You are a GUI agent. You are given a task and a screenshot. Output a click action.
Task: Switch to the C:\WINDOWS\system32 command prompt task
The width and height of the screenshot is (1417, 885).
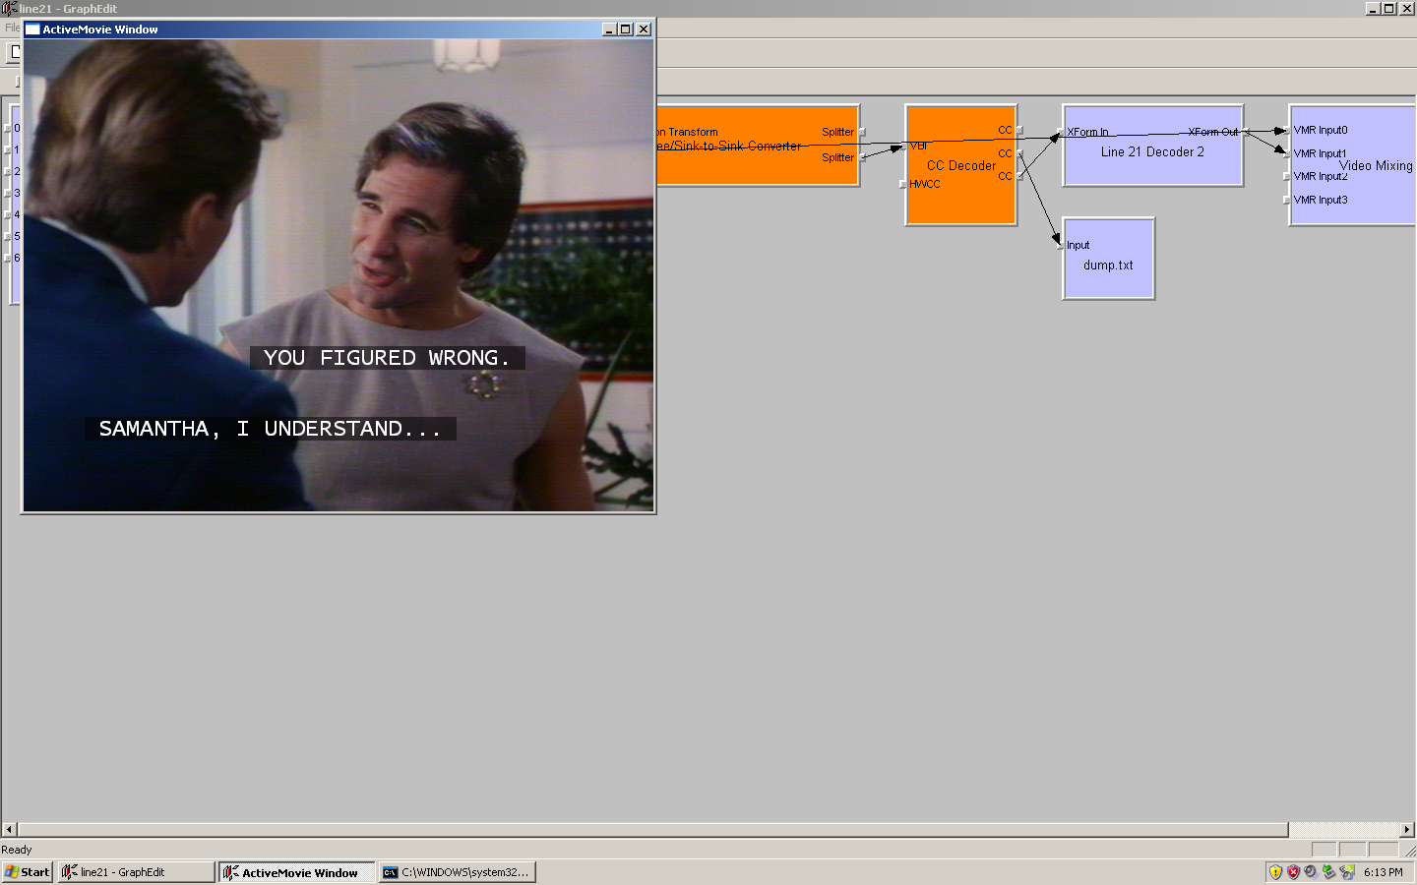click(458, 872)
